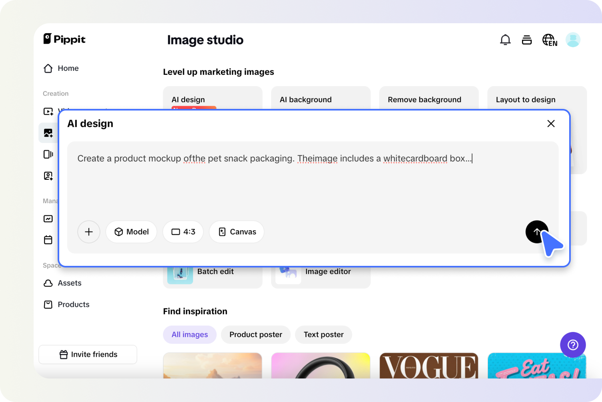Click the Canvas button
Viewport: 602px width, 402px height.
[x=237, y=232]
